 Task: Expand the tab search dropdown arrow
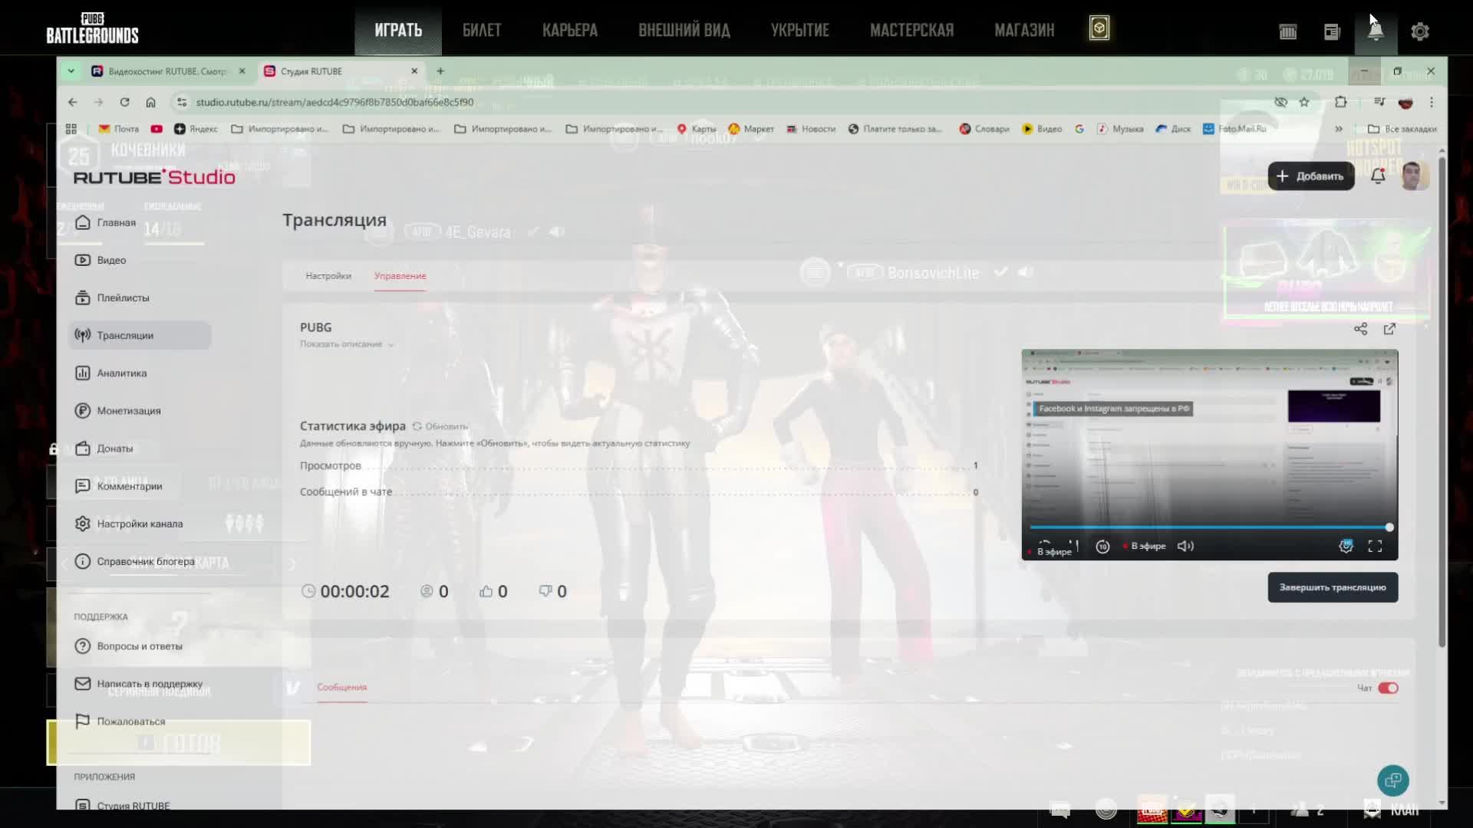(x=71, y=71)
